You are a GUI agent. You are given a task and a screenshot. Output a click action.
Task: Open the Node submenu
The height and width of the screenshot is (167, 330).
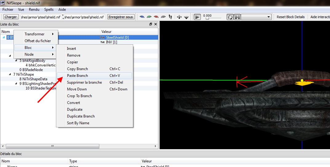pos(35,54)
